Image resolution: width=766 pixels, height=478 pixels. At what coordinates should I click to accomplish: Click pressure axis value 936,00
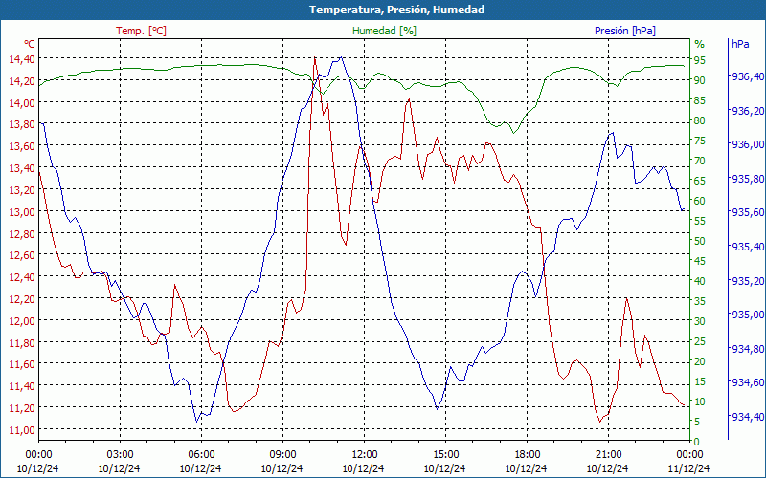pos(747,144)
